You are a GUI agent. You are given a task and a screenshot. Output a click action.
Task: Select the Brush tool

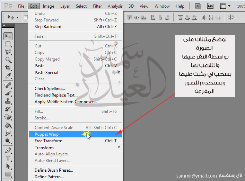(8, 93)
